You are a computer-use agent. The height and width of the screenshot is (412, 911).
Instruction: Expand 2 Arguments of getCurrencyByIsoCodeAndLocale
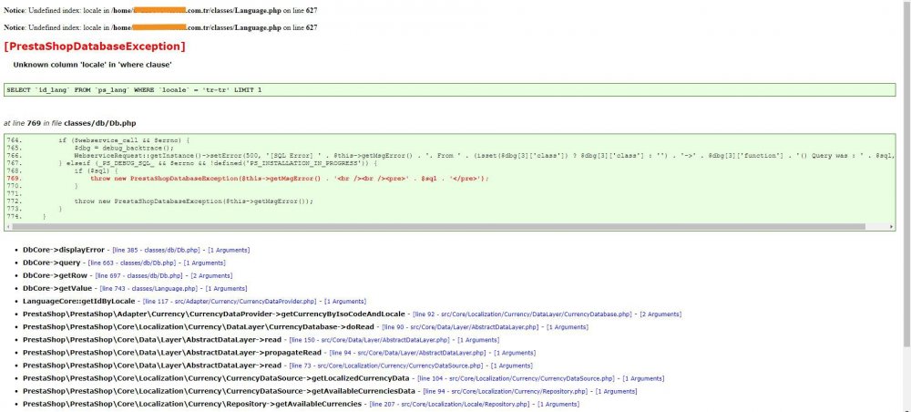coord(661,314)
